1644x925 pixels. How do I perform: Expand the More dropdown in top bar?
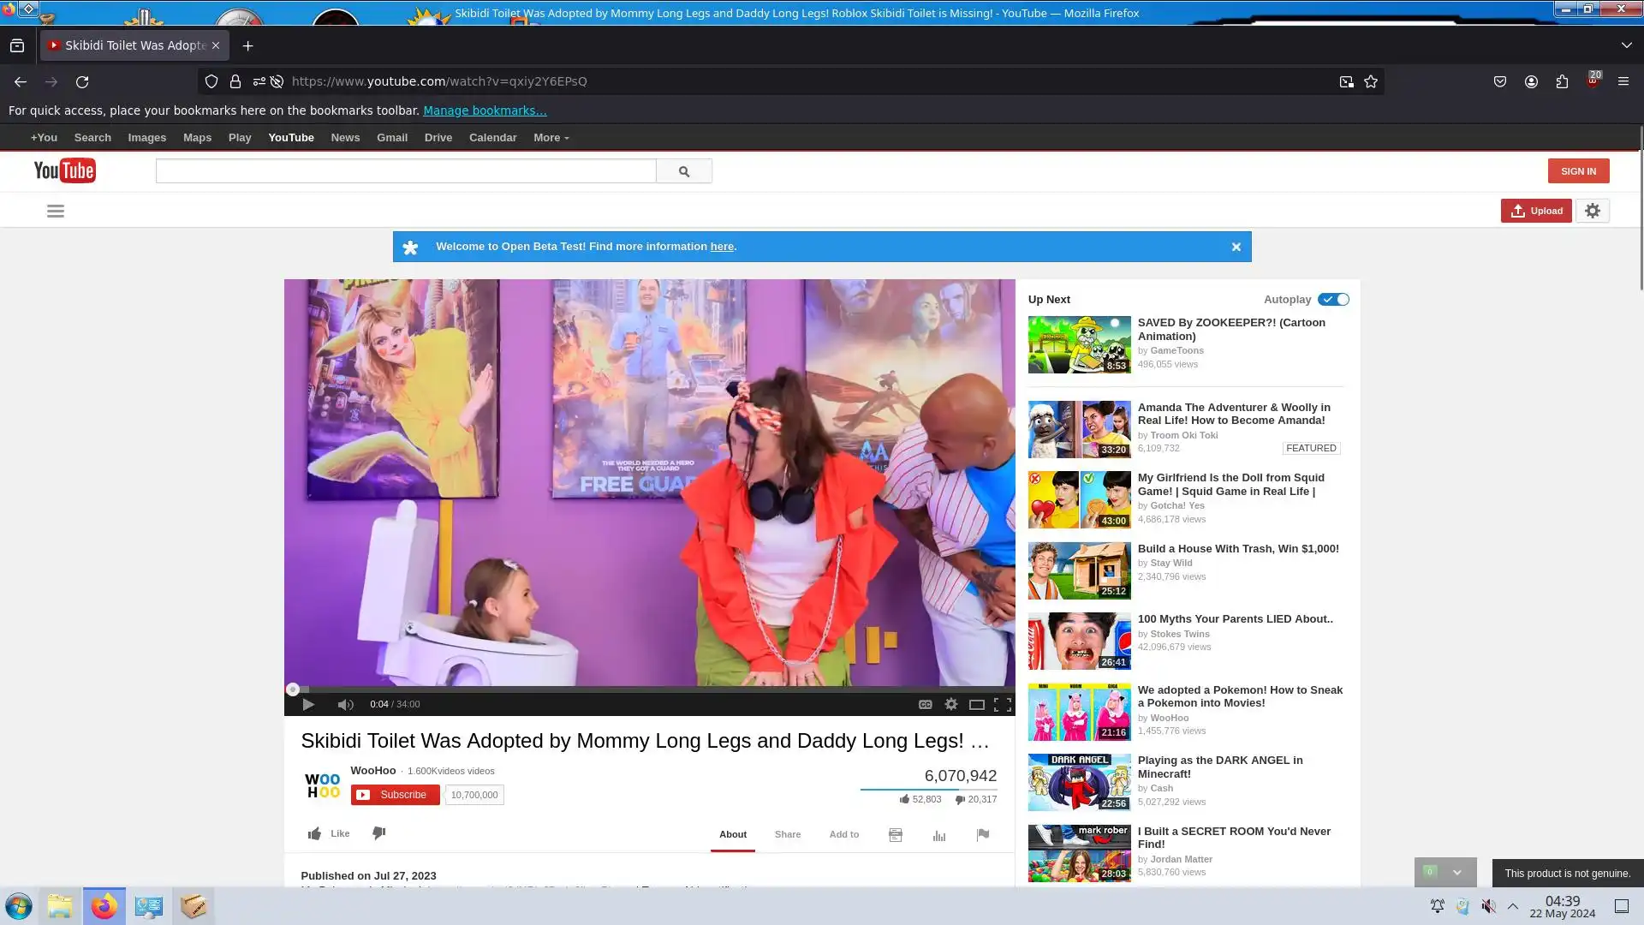pos(551,138)
